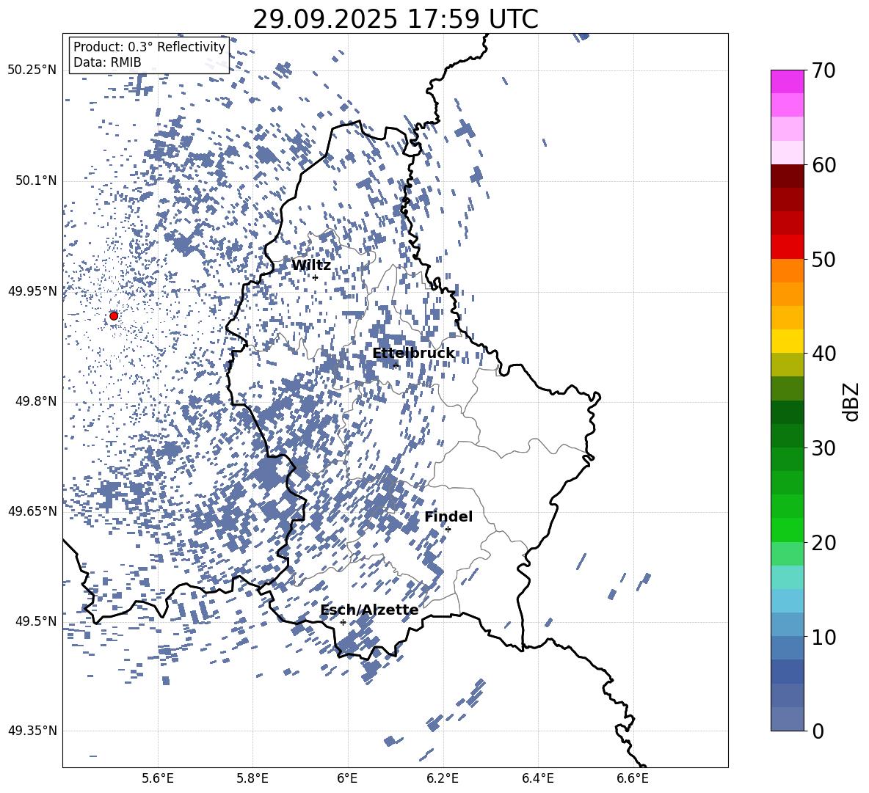This screenshot has width=869, height=793.
Task: Click the 6.4°E longitude label
Action: point(537,778)
